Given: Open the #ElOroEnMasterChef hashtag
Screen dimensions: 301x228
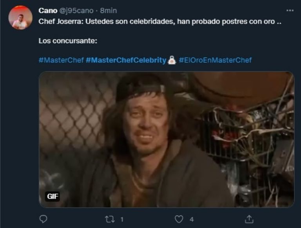Looking at the screenshot, I should pos(215,60).
